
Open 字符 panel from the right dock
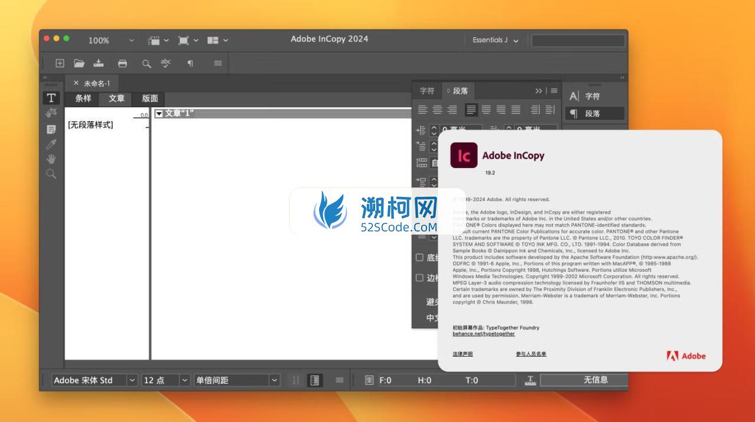coord(595,96)
